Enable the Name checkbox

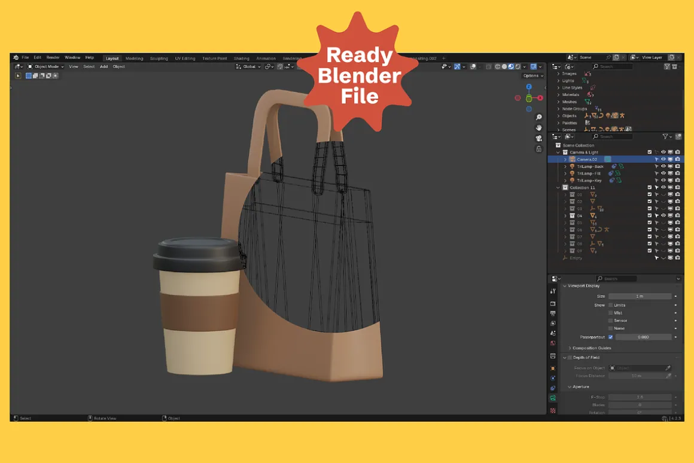(x=611, y=328)
